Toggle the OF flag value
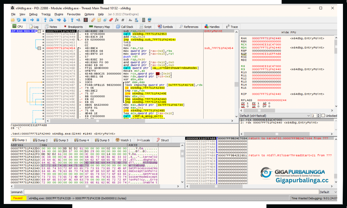The width and height of the screenshot is (347, 208). pos(247,106)
